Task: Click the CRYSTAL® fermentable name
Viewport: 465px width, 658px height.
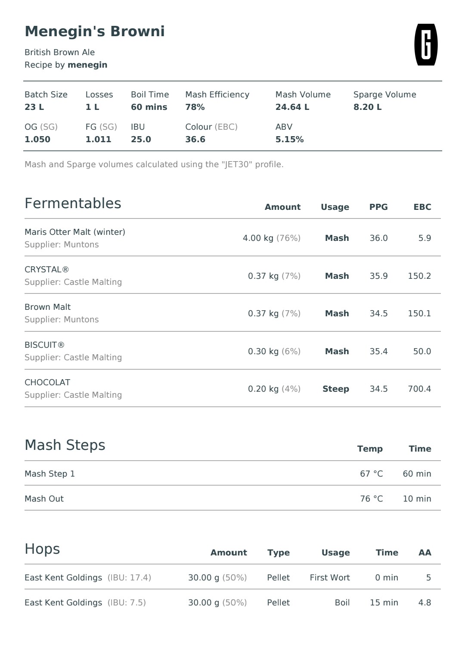Action: (x=46, y=269)
